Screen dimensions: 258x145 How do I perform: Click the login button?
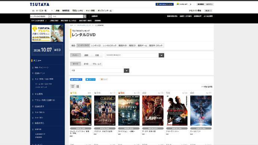(x=209, y=4)
